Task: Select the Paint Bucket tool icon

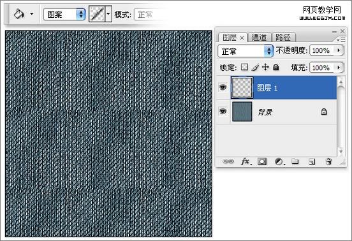Action: [x=19, y=14]
